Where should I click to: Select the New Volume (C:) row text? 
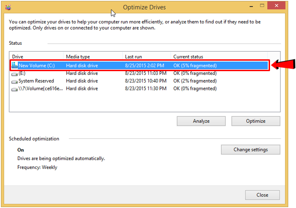(36, 66)
